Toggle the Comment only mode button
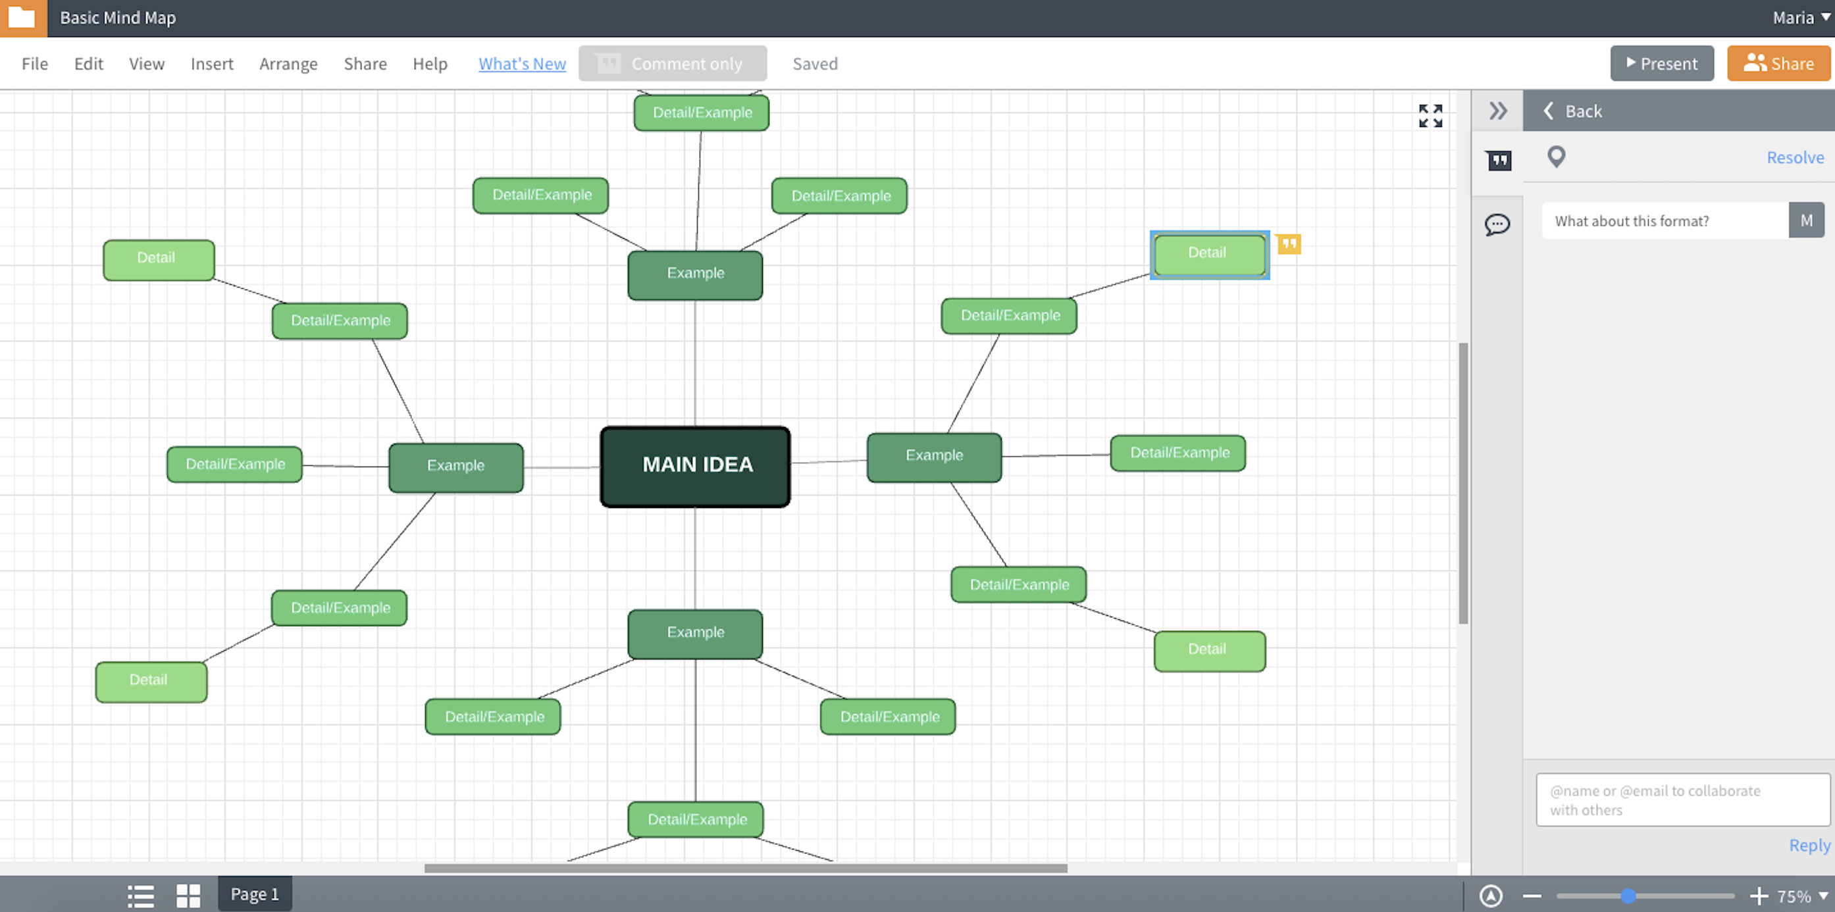1835x912 pixels. coord(672,64)
